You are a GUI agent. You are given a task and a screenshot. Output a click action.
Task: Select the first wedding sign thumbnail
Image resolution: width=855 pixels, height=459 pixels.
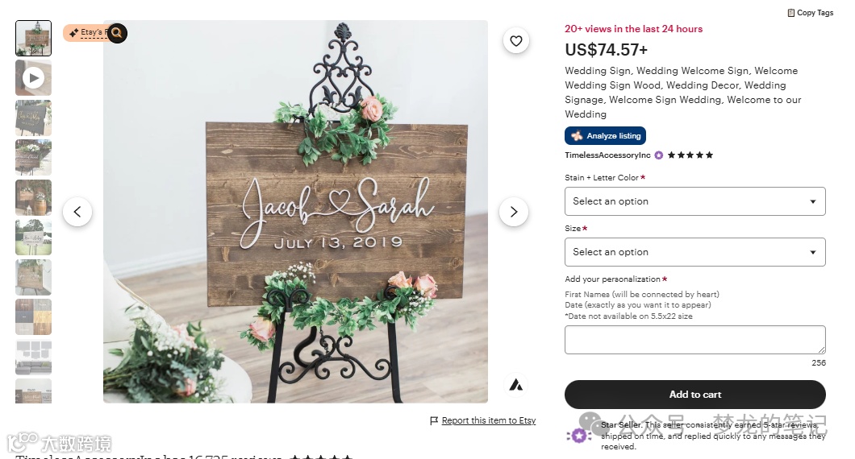point(33,38)
